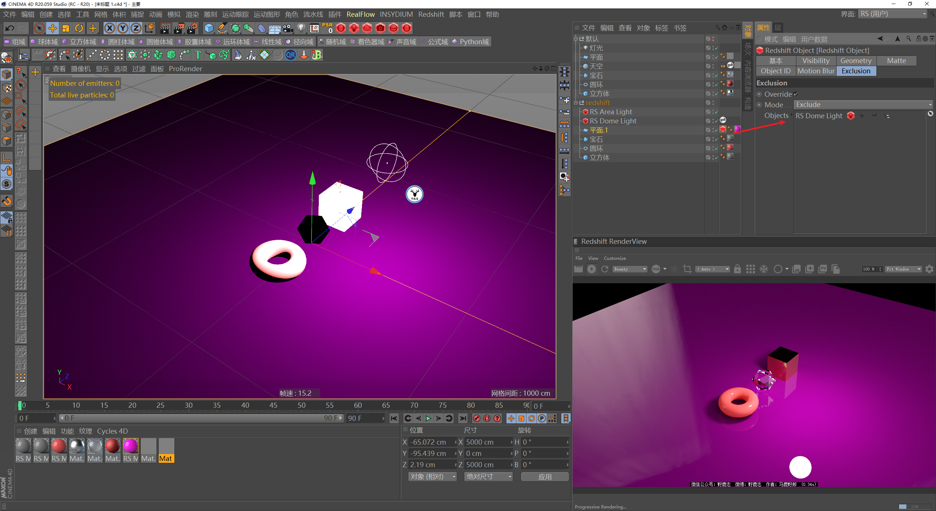
Task: Add a cube primitive object
Action: (x=209, y=28)
